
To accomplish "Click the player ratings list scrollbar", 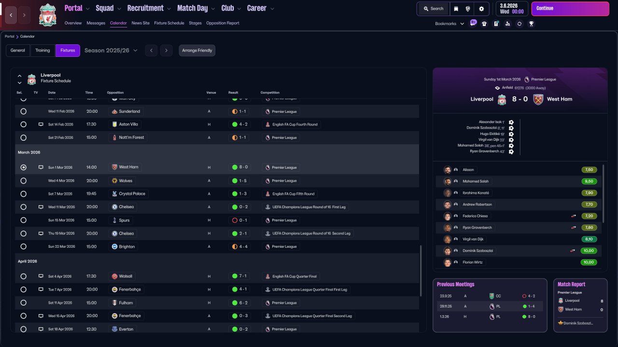I will pos(604,194).
